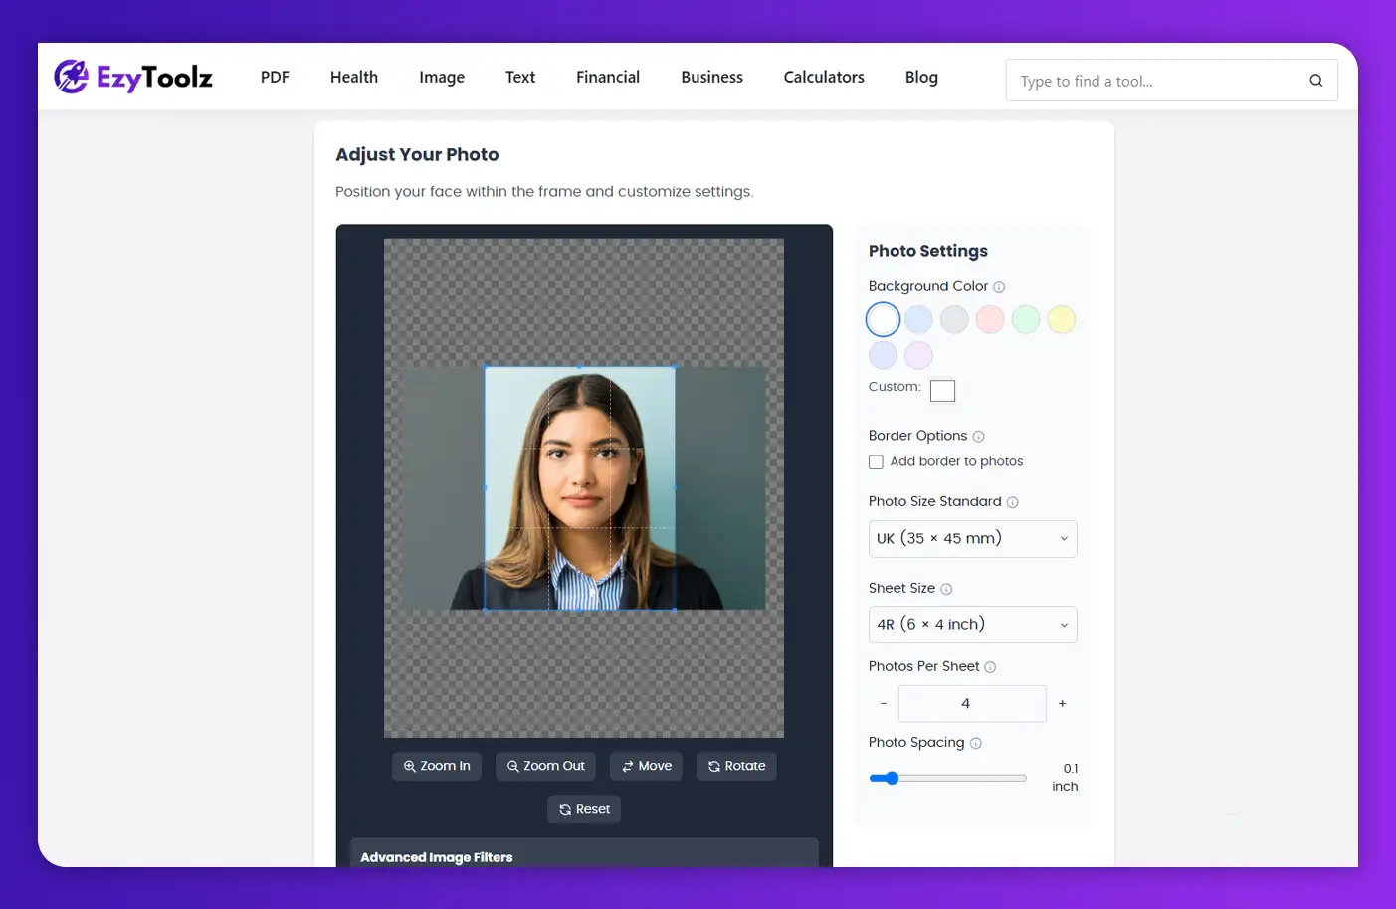The image size is (1396, 909).
Task: Enable Add border to photos
Action: pos(876,461)
